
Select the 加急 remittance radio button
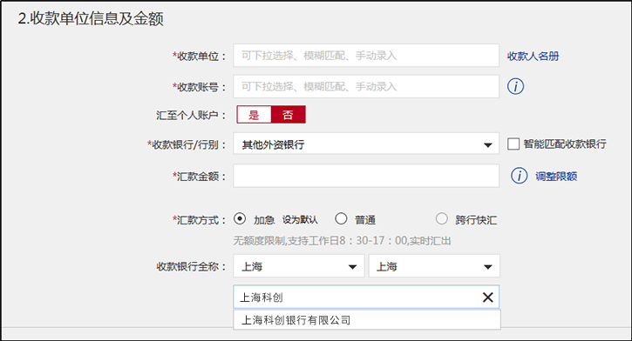(x=240, y=219)
